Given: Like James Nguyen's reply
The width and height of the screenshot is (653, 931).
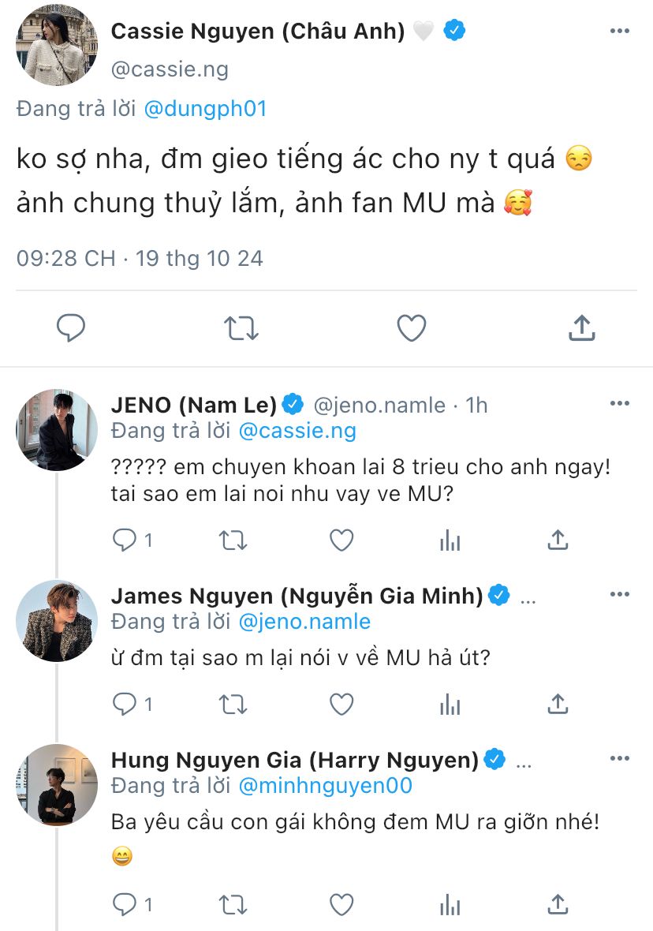Looking at the screenshot, I should tap(341, 703).
